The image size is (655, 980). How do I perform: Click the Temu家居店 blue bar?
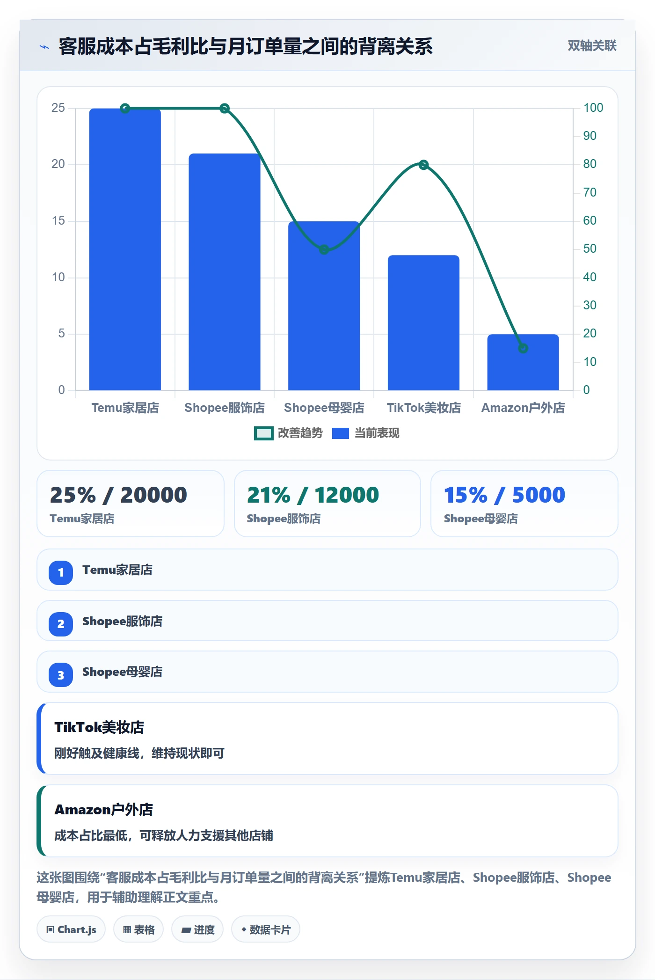point(125,249)
